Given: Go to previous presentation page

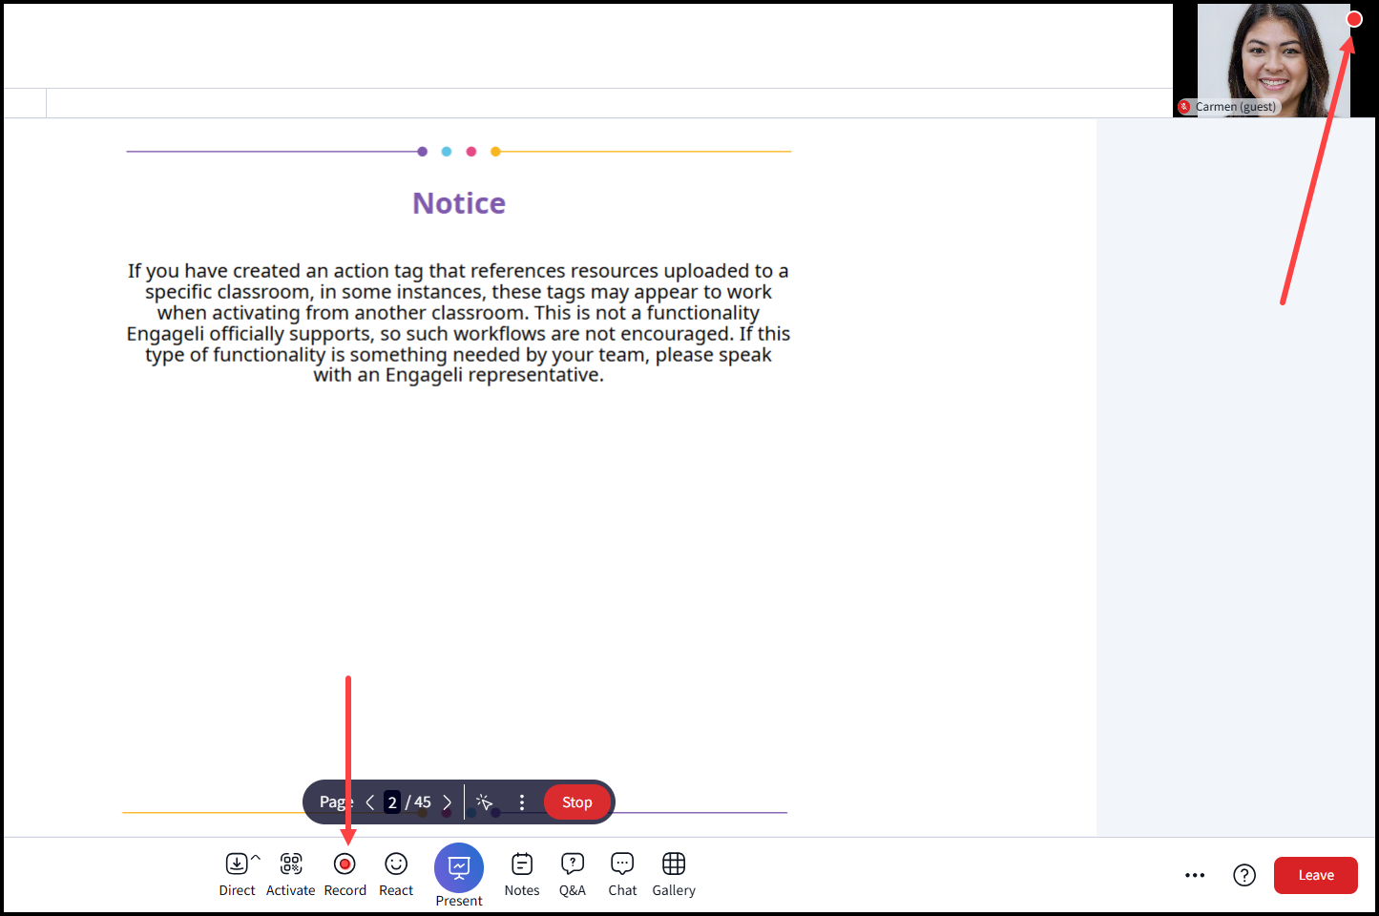Looking at the screenshot, I should 370,802.
